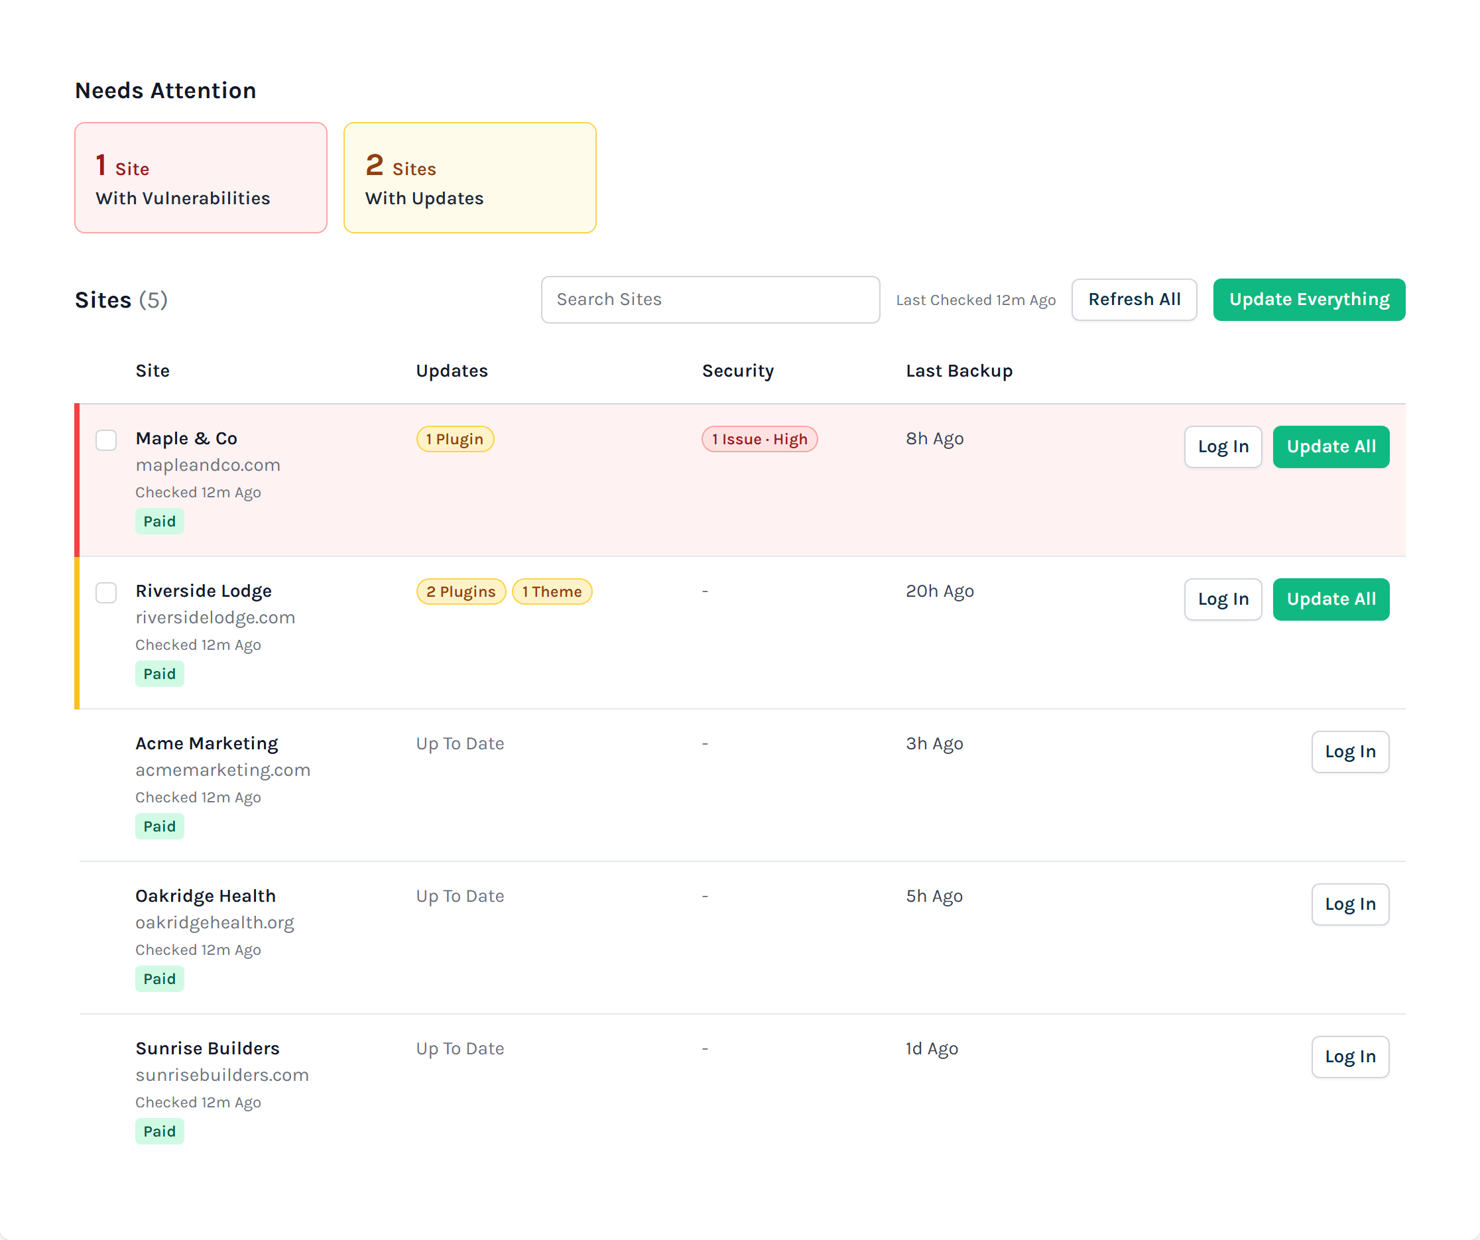Screen dimensions: 1480x1240
Task: Click the Last Backup column header
Action: tap(959, 371)
